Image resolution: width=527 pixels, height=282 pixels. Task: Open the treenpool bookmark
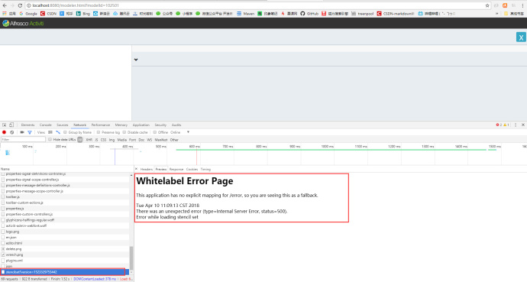pos(363,14)
